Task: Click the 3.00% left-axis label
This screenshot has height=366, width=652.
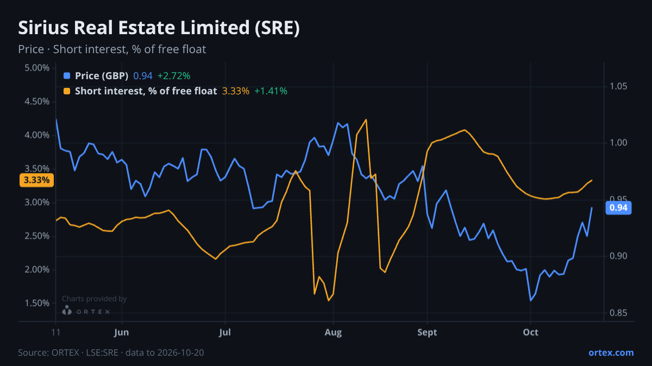Action: (37, 202)
